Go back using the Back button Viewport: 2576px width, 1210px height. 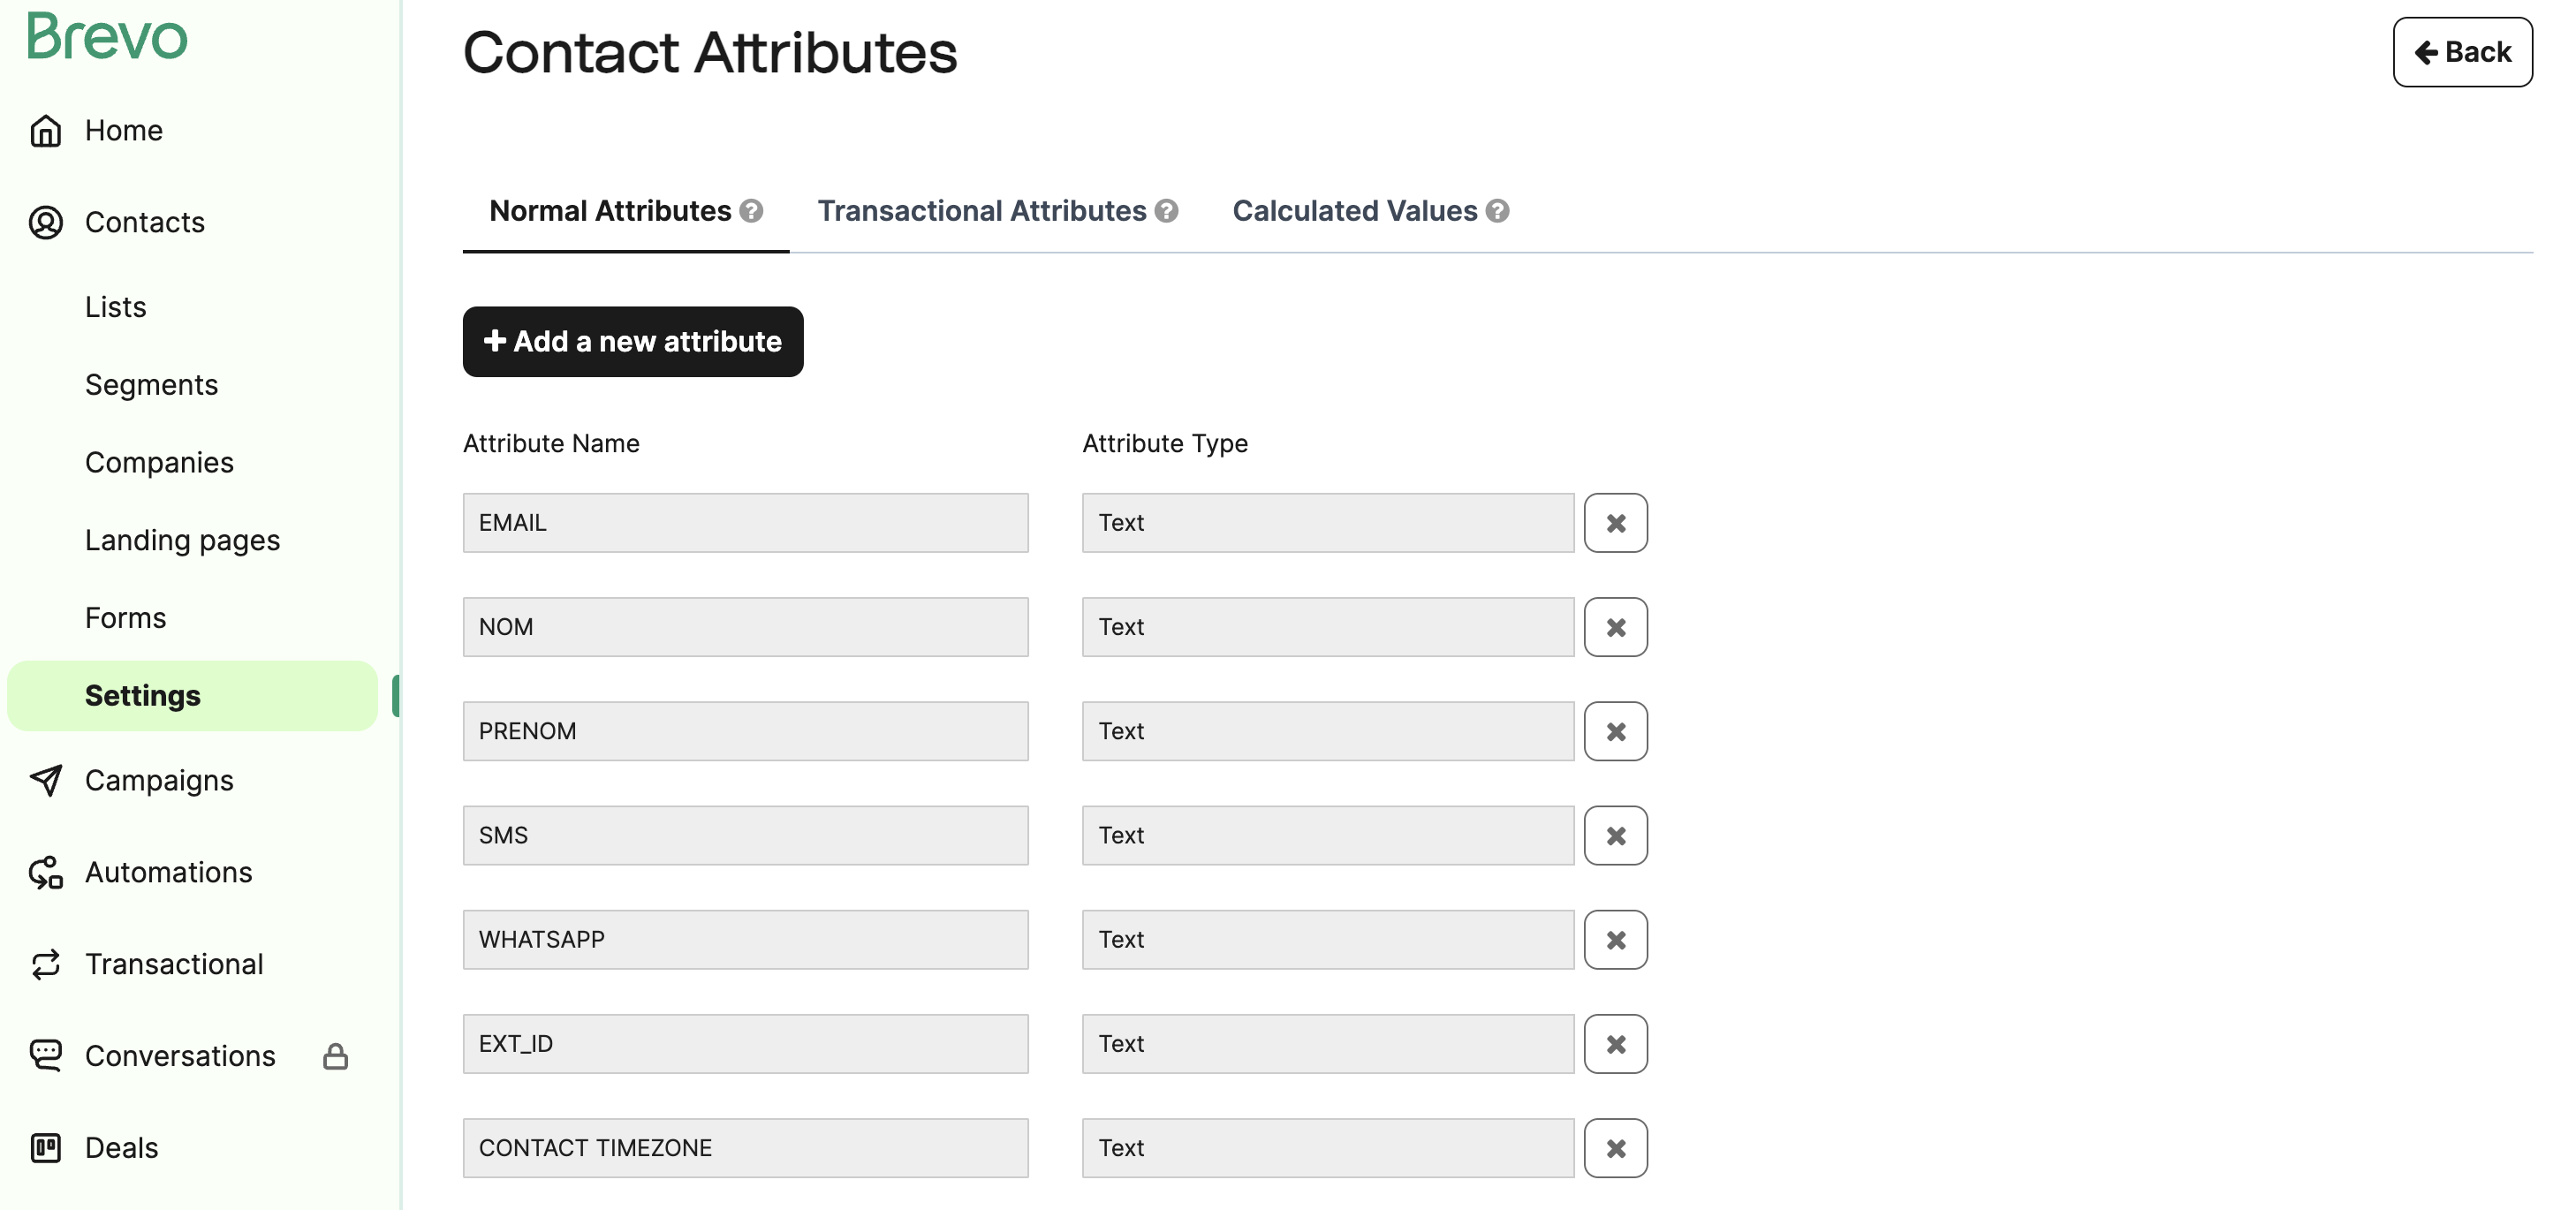(2462, 52)
